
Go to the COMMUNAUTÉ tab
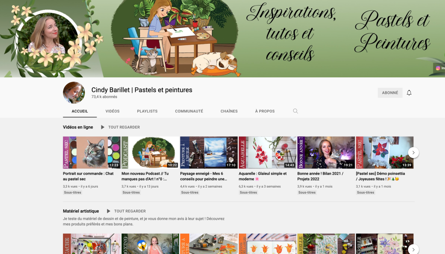189,111
